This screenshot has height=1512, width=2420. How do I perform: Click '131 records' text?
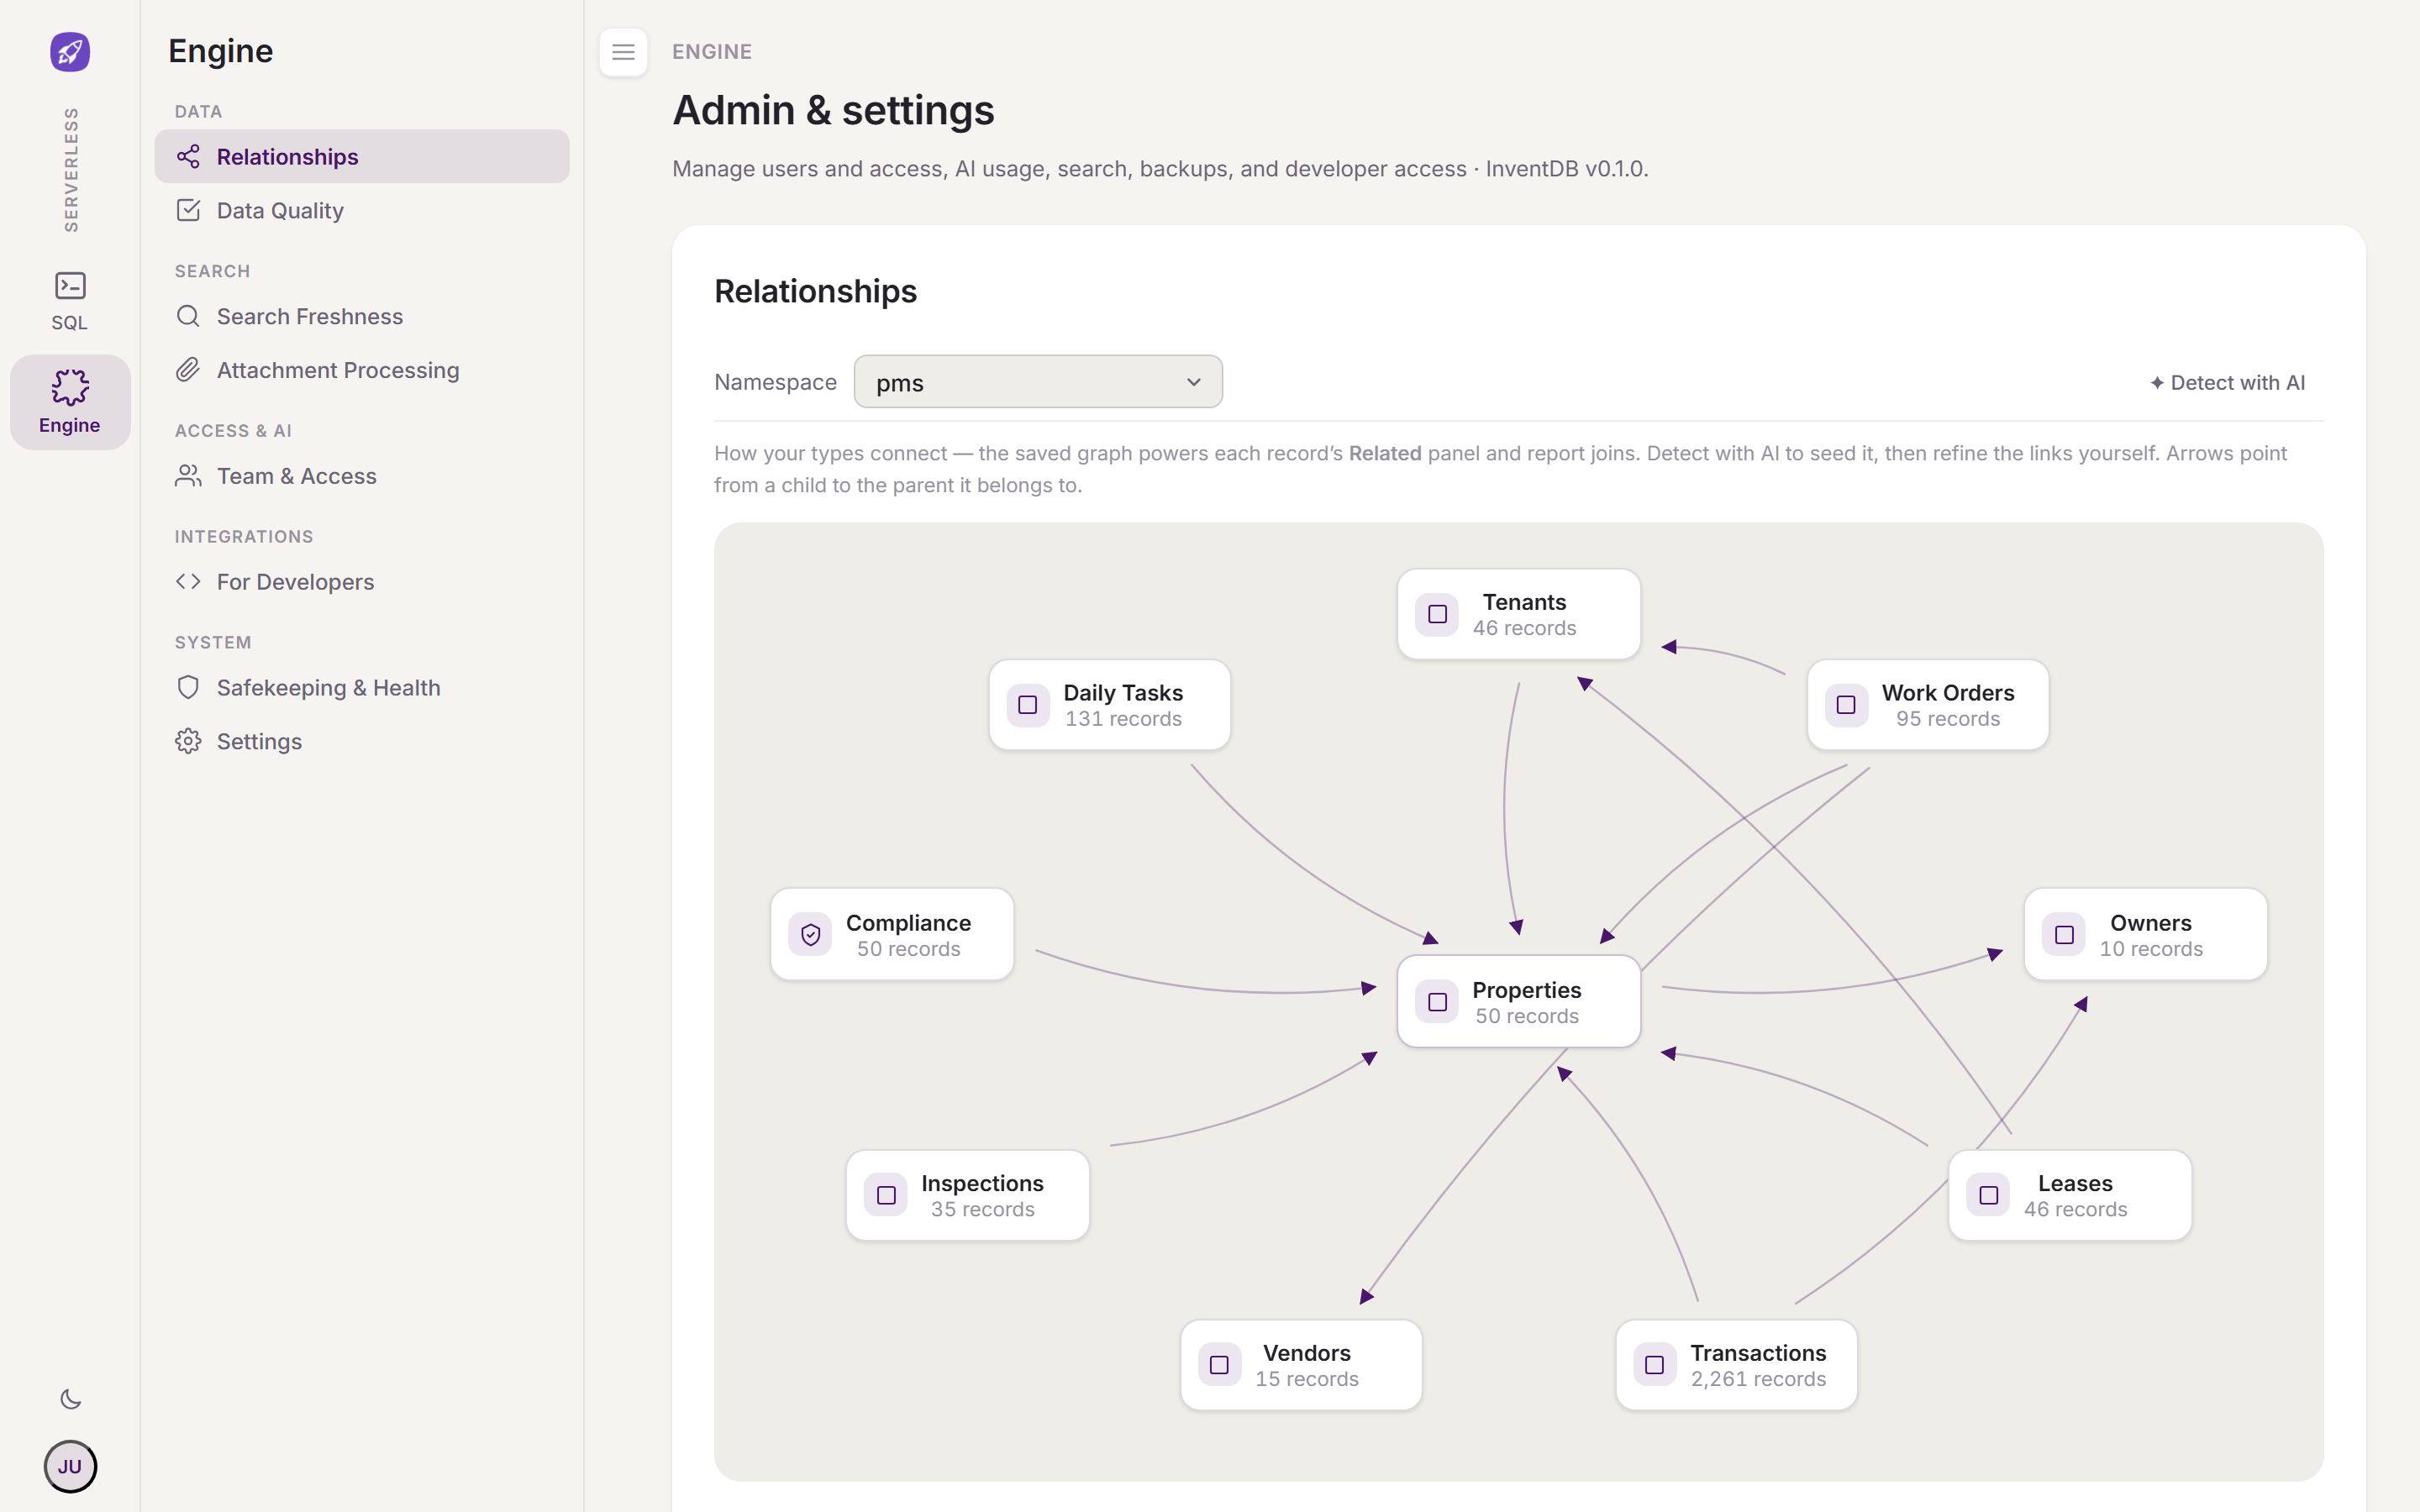coord(1123,719)
